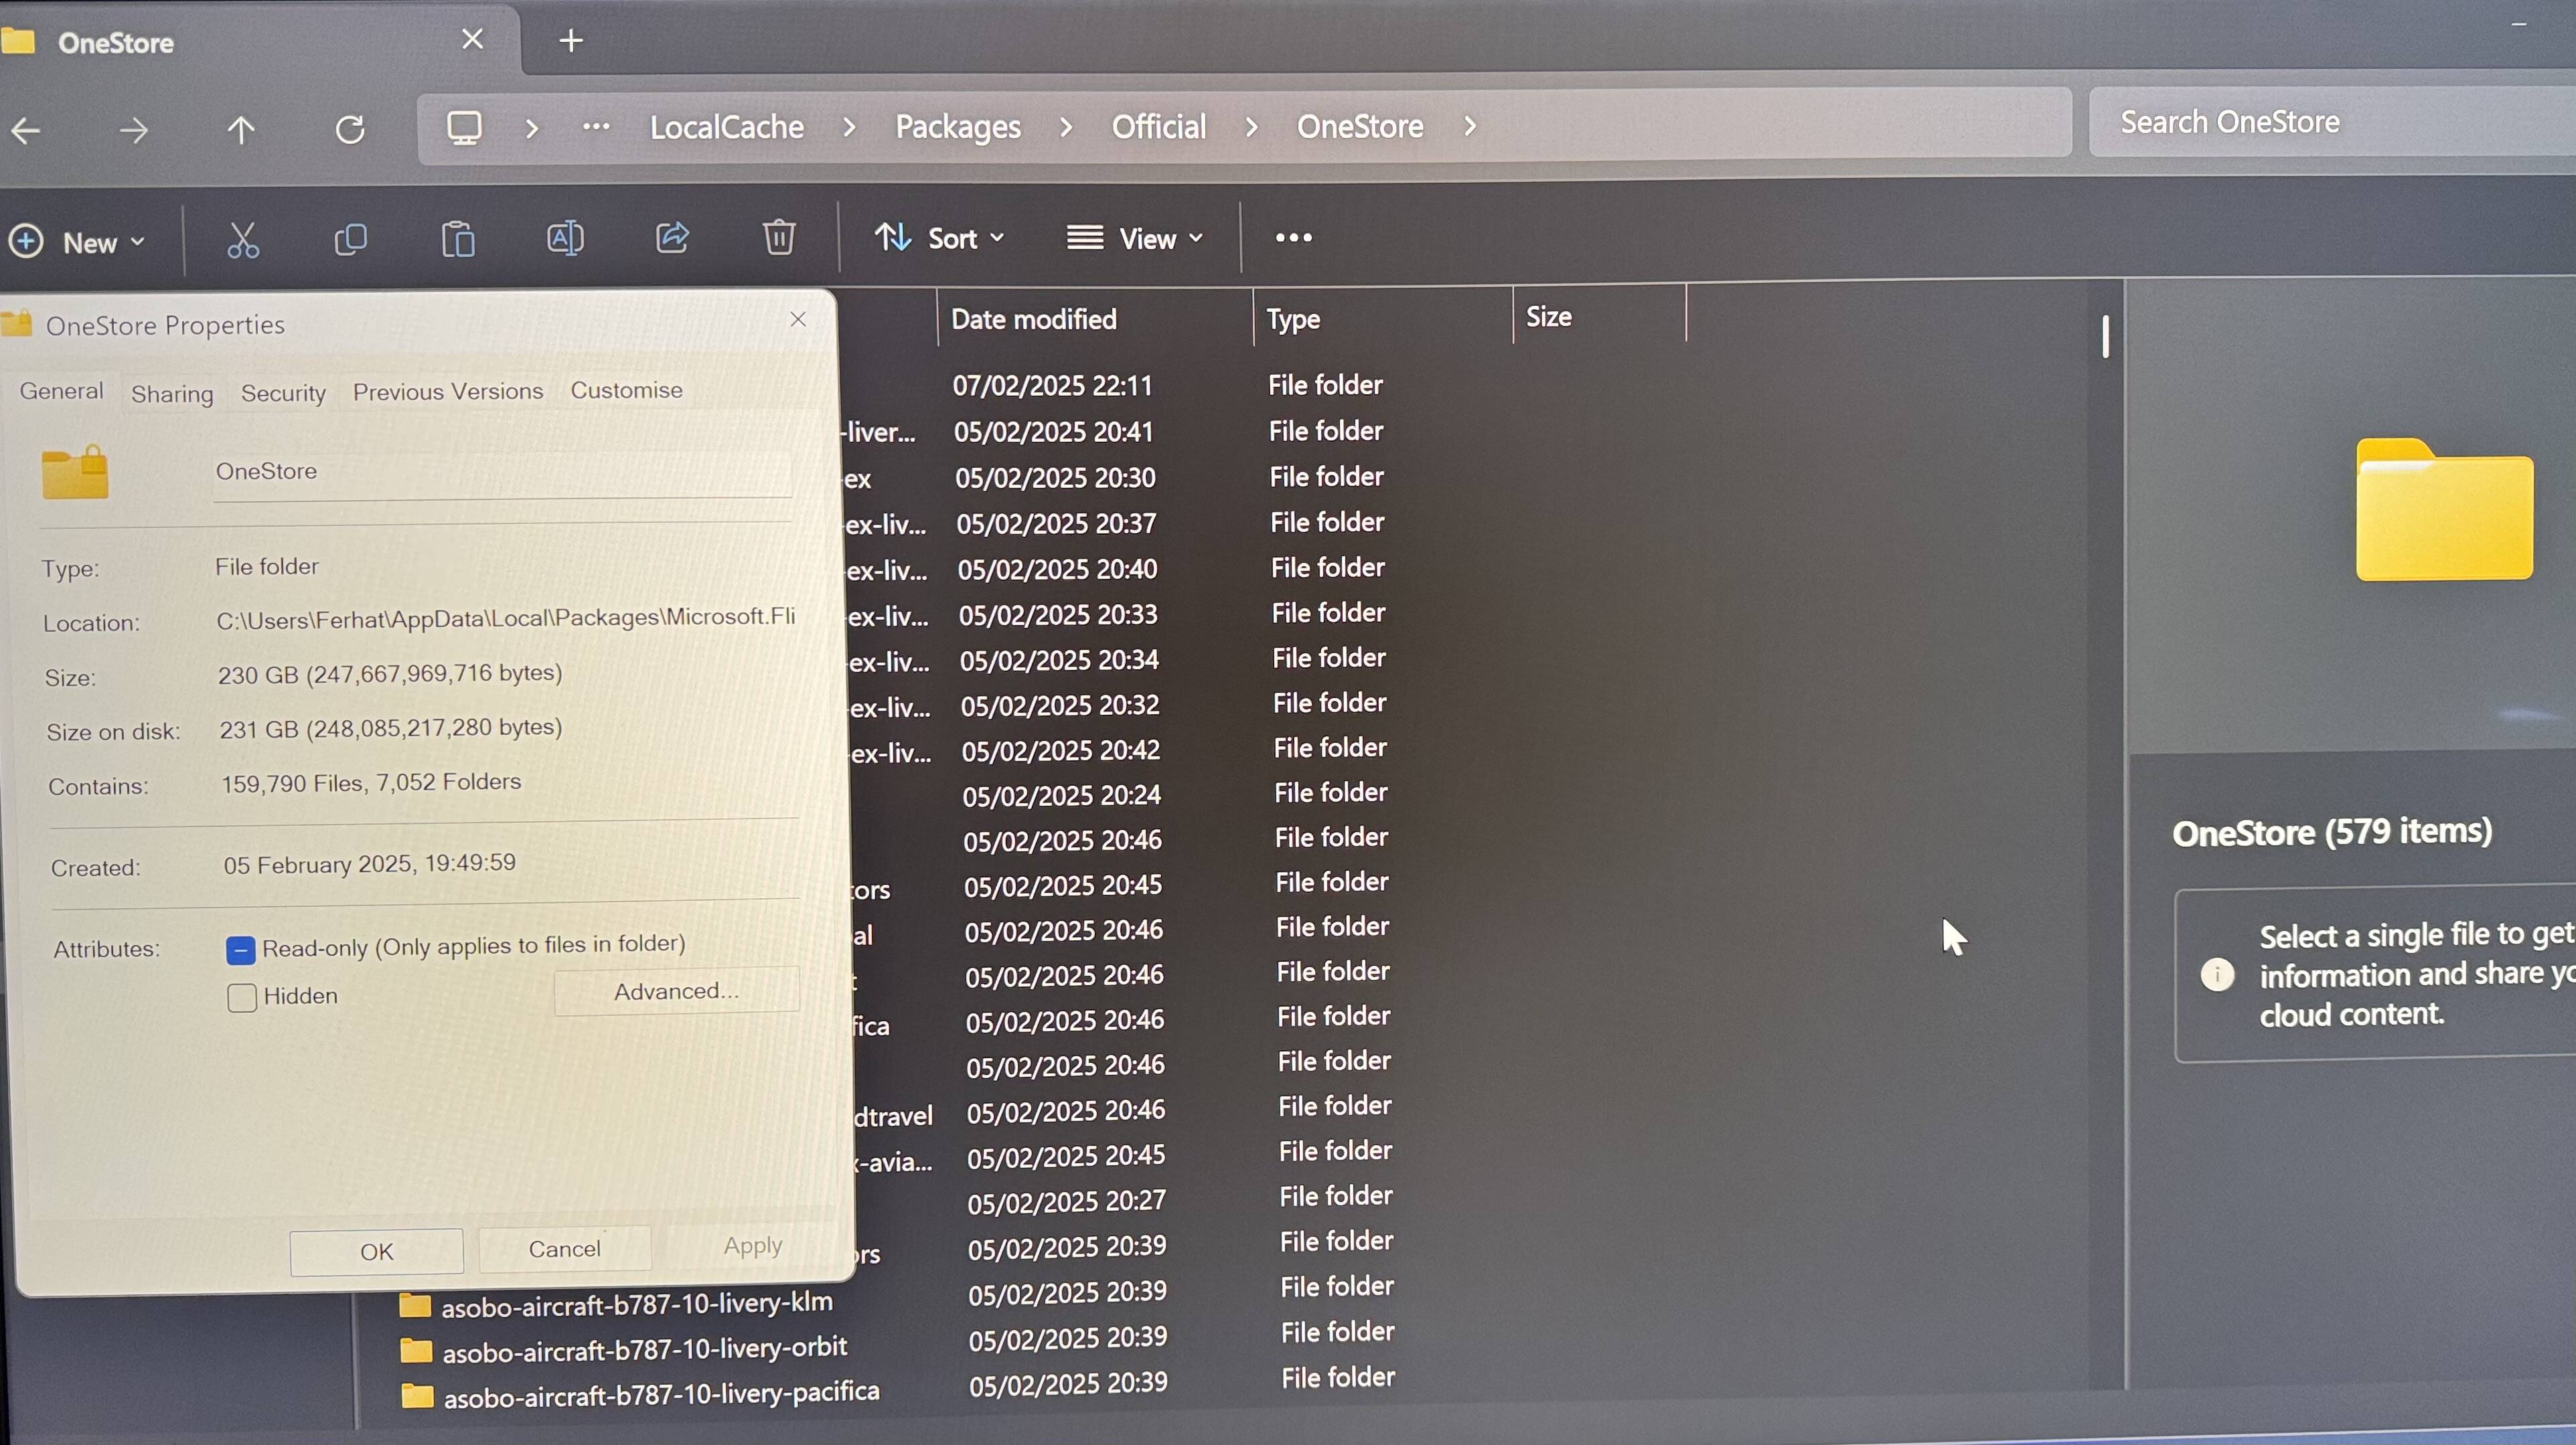Open the Previous Versions tab
This screenshot has width=2576, height=1445.
point(447,392)
